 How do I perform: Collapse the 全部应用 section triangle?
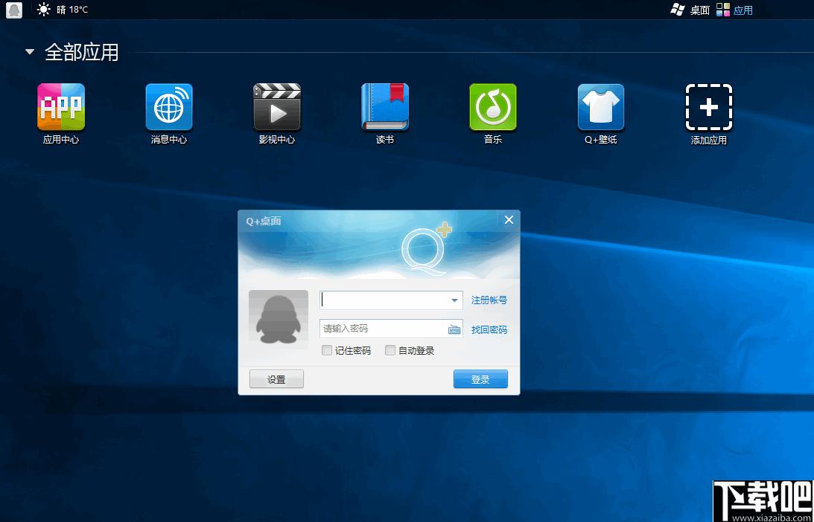[30, 52]
